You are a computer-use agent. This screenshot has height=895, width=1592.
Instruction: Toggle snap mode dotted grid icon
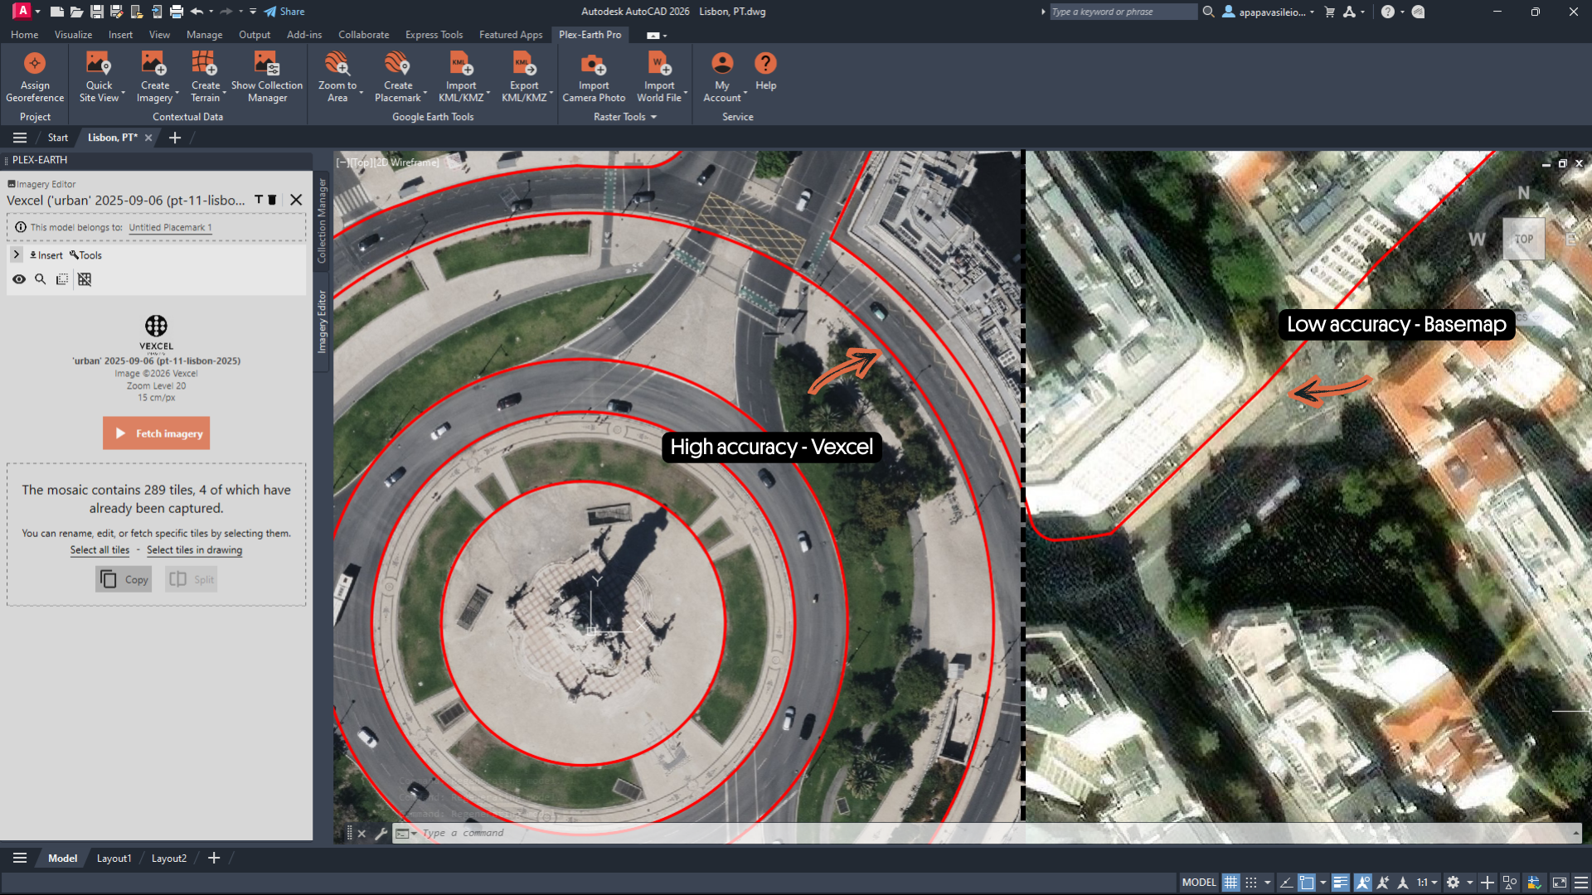tap(1251, 883)
